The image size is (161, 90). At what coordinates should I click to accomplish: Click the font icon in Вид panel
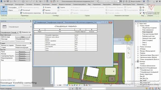143,7
